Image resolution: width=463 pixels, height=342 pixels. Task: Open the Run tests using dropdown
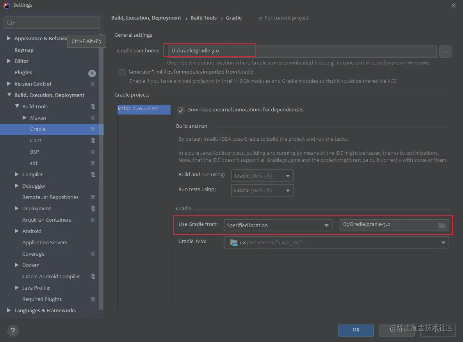coord(262,190)
